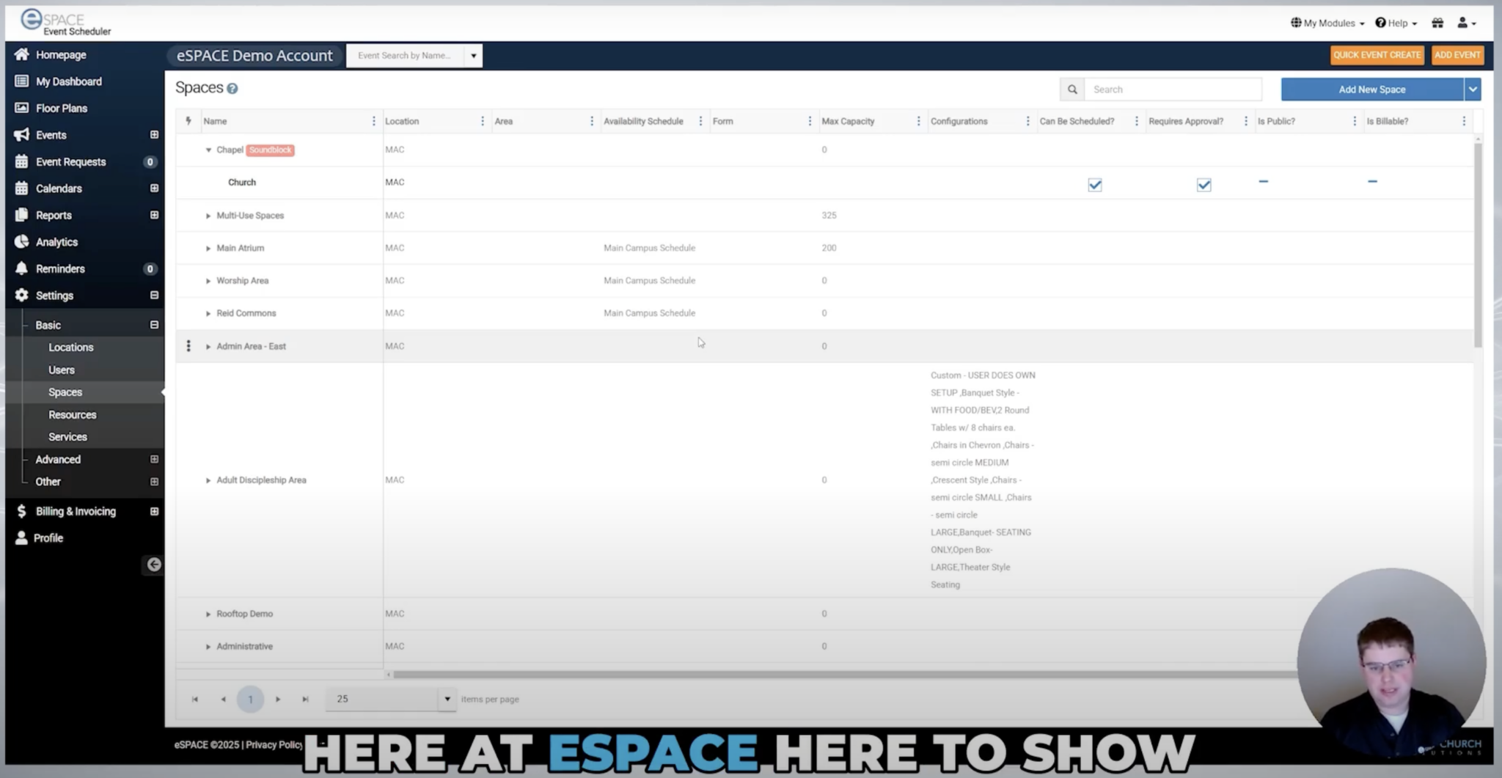Viewport: 1502px width, 778px height.
Task: Open the Analytics section
Action: pos(57,241)
